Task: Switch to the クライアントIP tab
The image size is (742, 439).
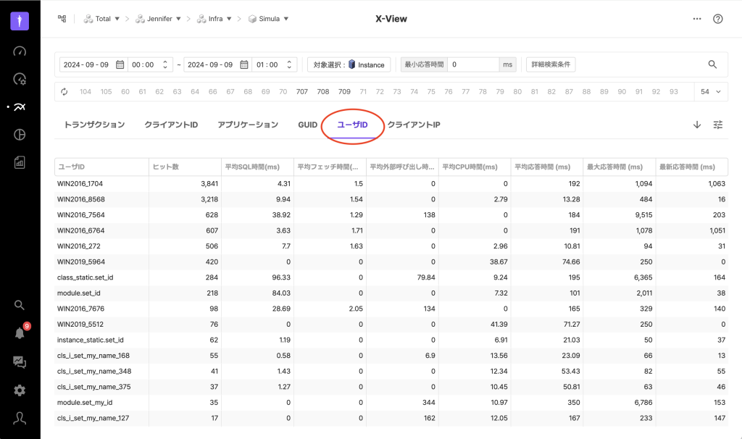Action: [x=414, y=125]
